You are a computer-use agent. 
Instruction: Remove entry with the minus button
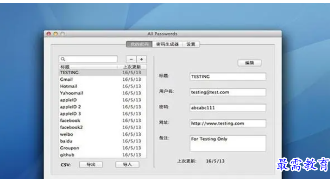coord(131,59)
